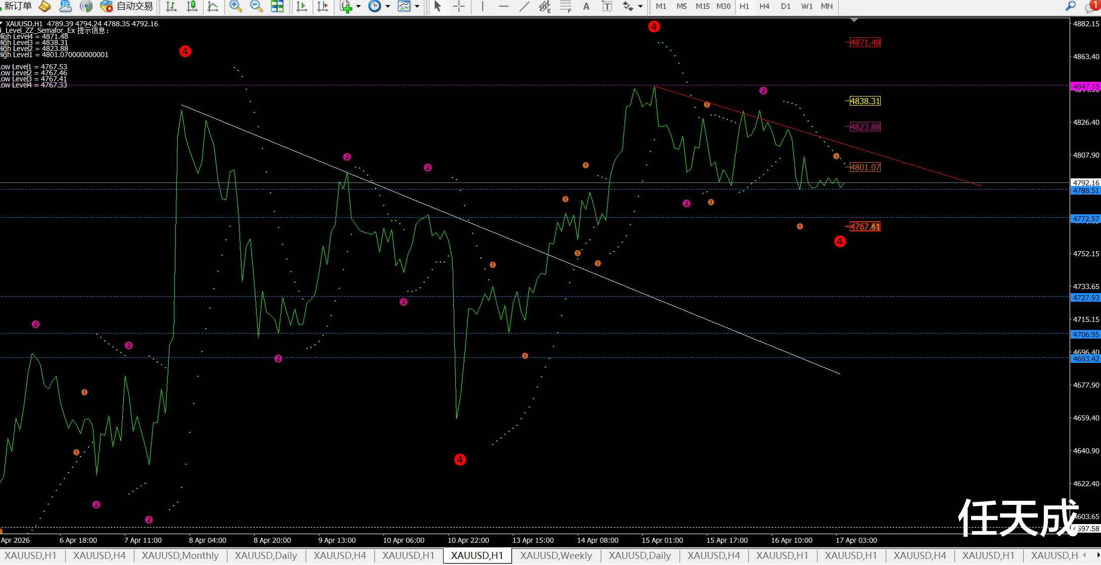Select the H4 timeframe button

[764, 6]
